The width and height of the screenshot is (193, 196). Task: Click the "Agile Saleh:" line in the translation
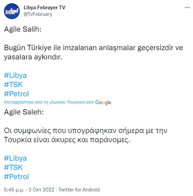[24, 112]
